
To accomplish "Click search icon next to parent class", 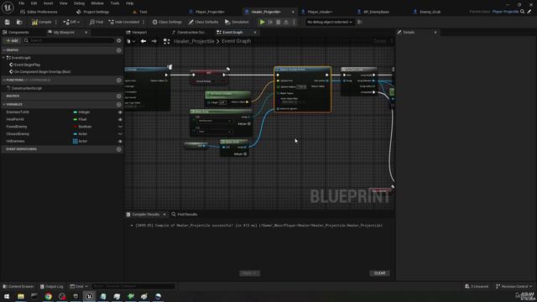I will click(523, 12).
